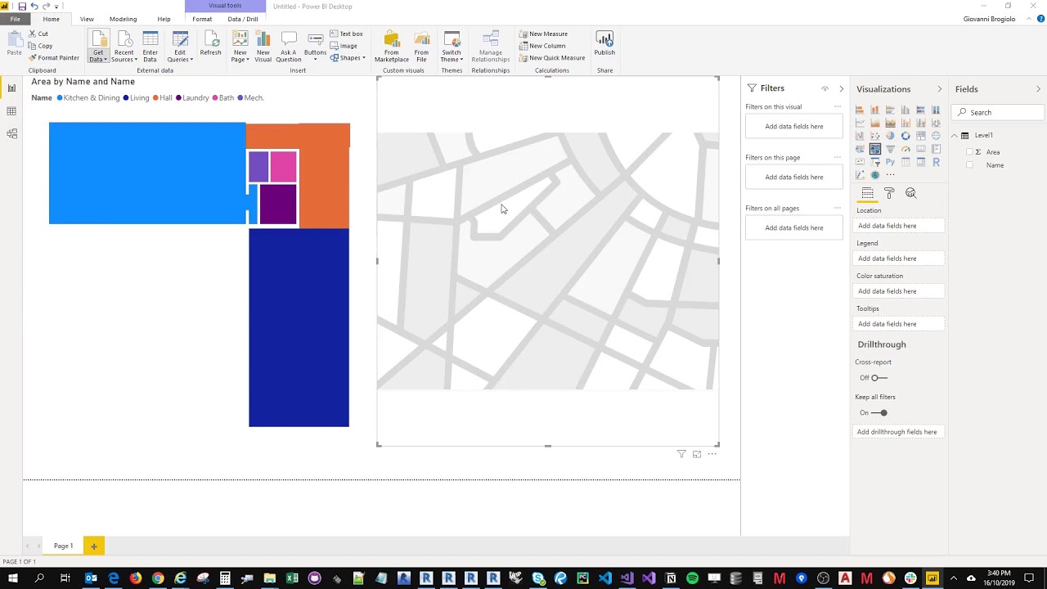Screen dimensions: 1047x589
Task: Import a custom visual From File
Action: pyautogui.click(x=421, y=47)
